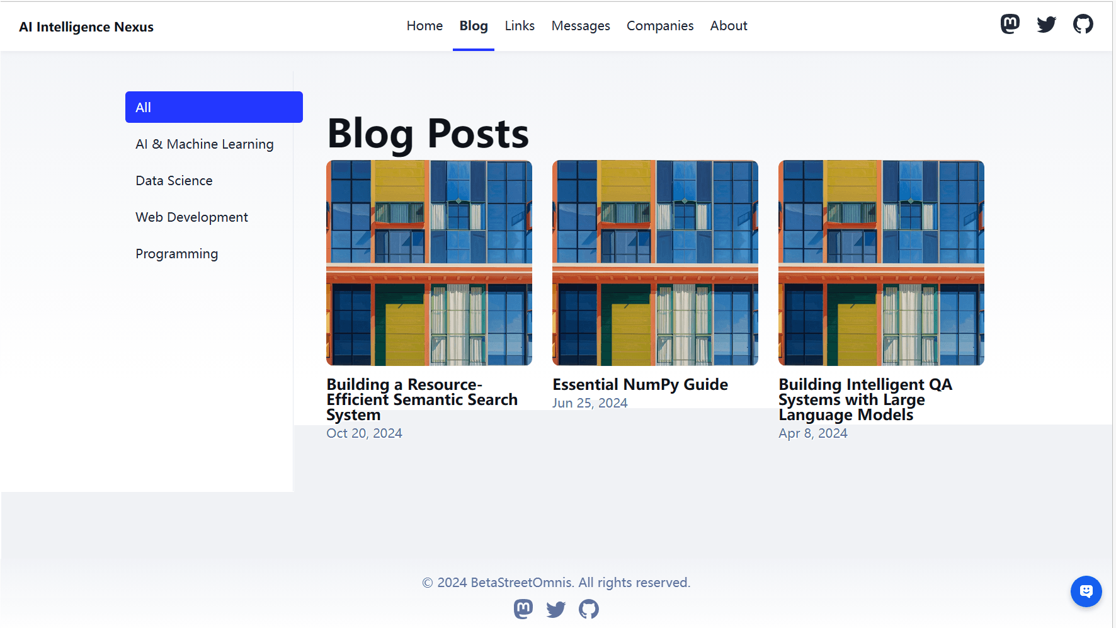Select the Blog navigation tab
Image resolution: width=1116 pixels, height=628 pixels.
click(x=474, y=26)
